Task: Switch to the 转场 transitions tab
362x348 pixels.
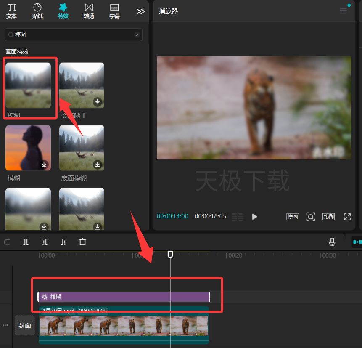Action: coord(89,11)
